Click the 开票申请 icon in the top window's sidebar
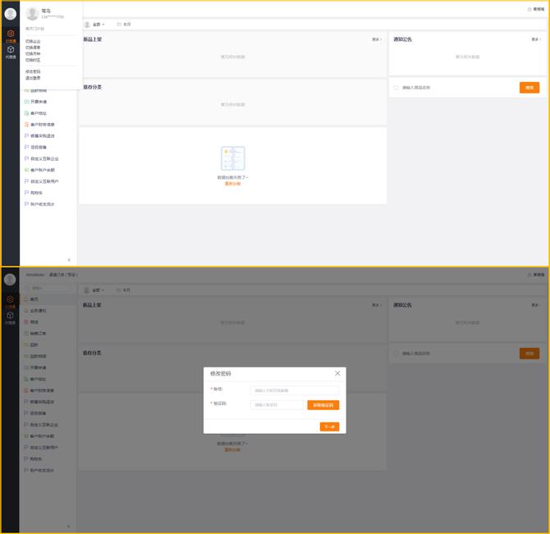550x534 pixels. 27,102
